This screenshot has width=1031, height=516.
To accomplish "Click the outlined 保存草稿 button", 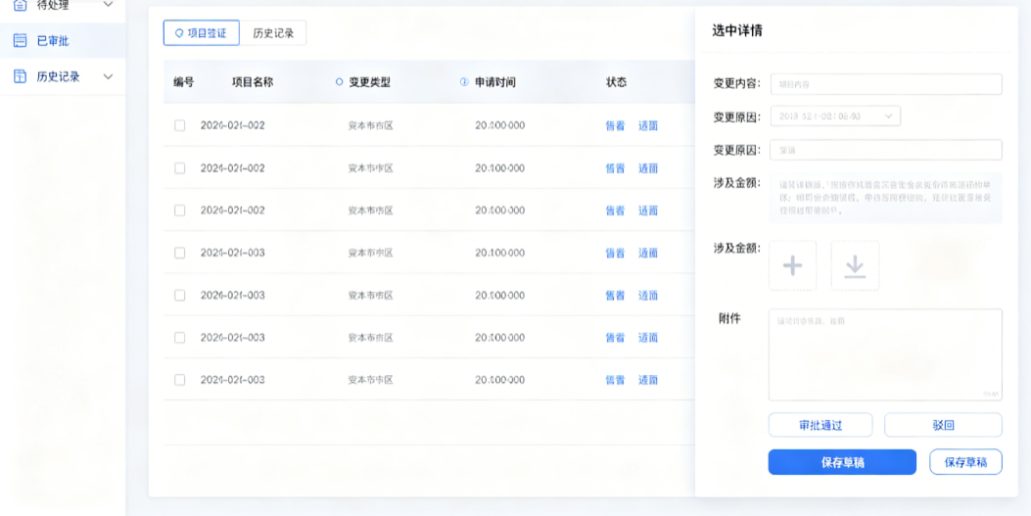I will click(965, 462).
